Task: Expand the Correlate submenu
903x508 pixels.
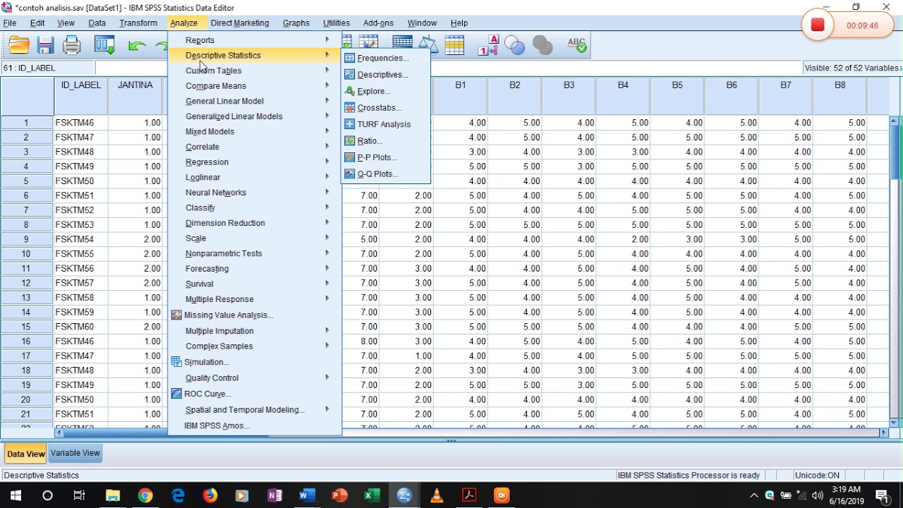Action: point(255,147)
